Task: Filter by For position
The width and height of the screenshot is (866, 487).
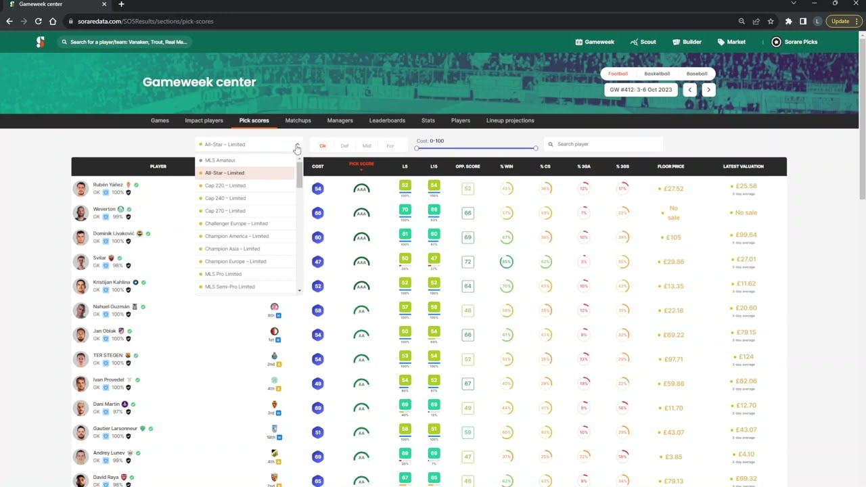Action: [390, 145]
